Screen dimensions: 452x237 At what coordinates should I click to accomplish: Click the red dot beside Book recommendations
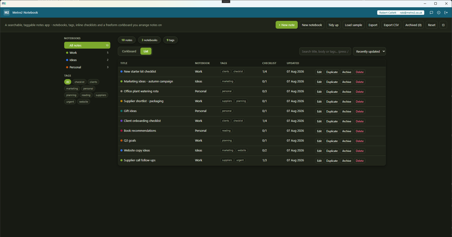click(x=121, y=131)
